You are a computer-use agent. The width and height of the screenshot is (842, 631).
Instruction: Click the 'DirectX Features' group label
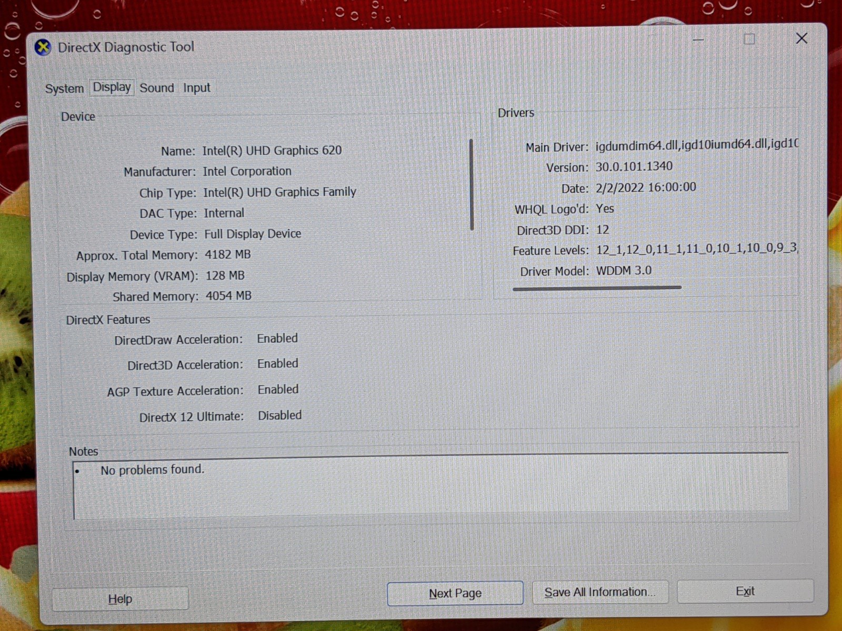tap(108, 320)
